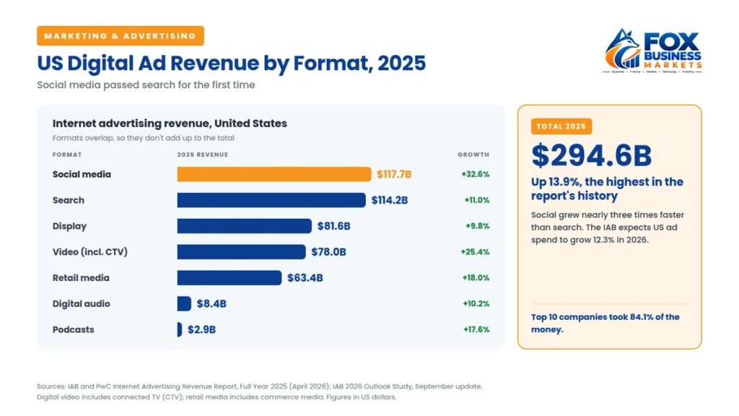Click the TOTAL 2025 orange badge
Viewport: 739px width, 416px height.
click(x=561, y=126)
